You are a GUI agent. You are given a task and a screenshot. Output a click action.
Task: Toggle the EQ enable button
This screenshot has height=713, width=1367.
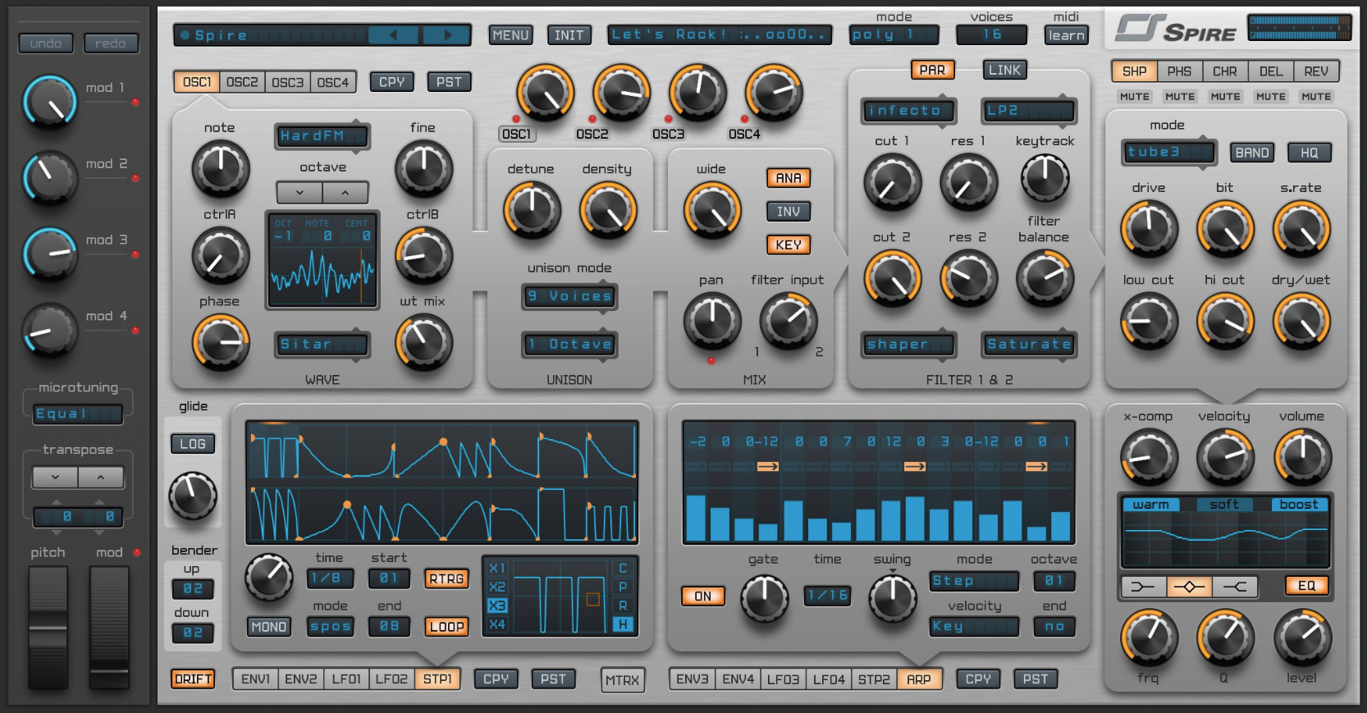[1306, 586]
